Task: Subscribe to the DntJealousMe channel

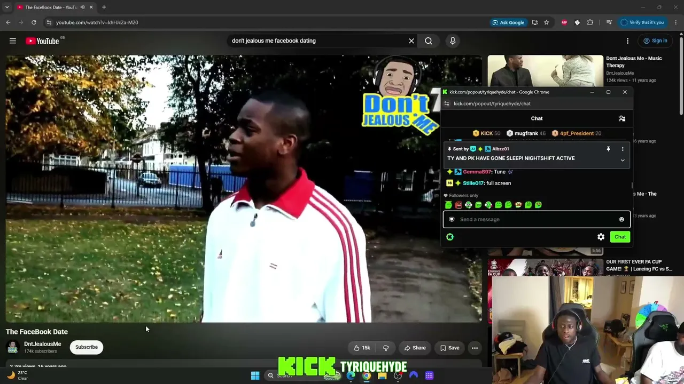Action: coord(87,347)
